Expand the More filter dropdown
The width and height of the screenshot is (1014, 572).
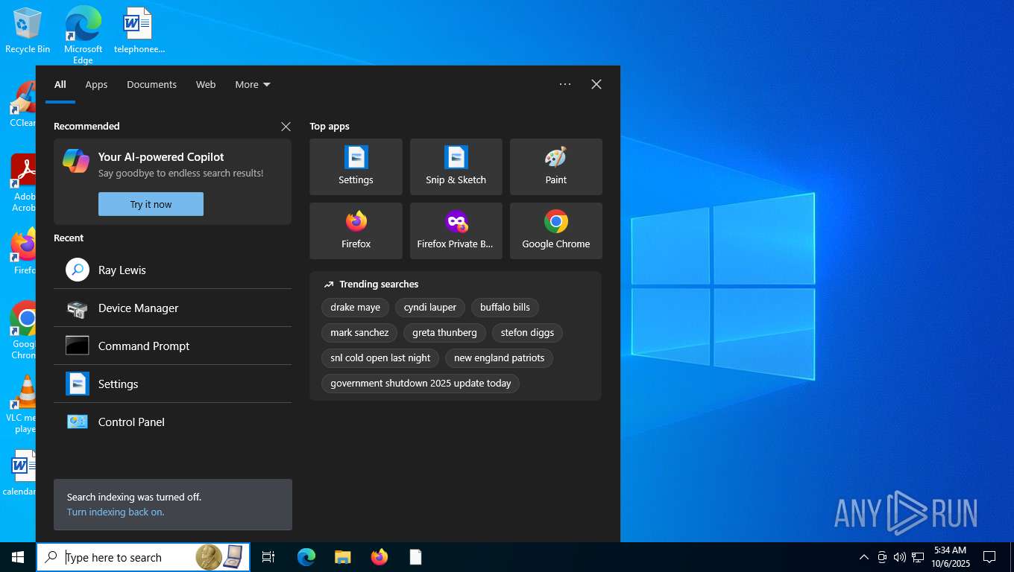click(x=253, y=84)
